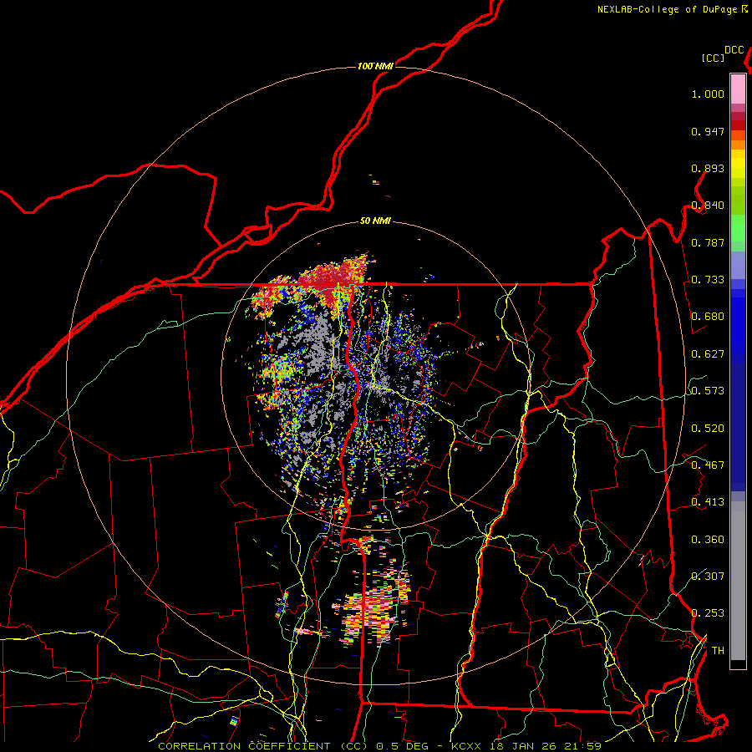
Task: Select the 0.253 scale value
Action: [x=708, y=613]
